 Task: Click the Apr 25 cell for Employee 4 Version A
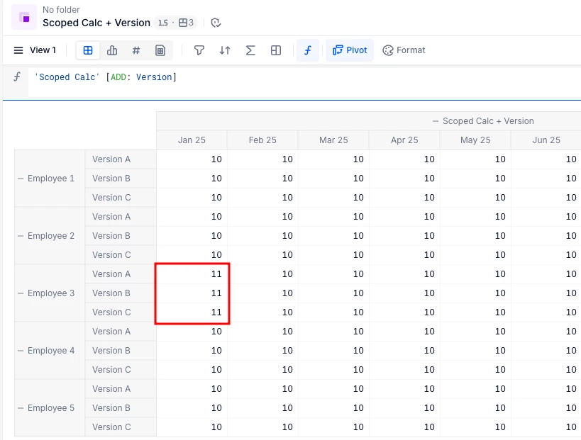[x=404, y=331]
